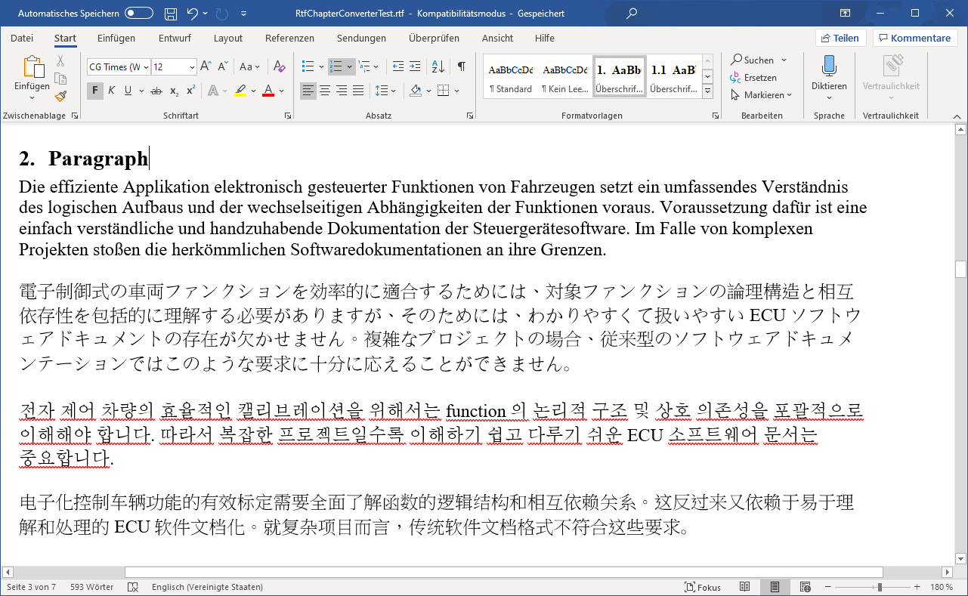Image resolution: width=968 pixels, height=596 pixels.
Task: Open the Einfügen ribbon tab
Action: [x=116, y=38]
